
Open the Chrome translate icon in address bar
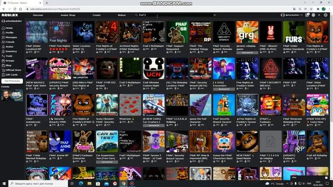(294, 9)
